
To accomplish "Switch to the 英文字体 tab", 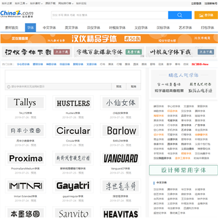I will pyautogui.click(x=71, y=28).
